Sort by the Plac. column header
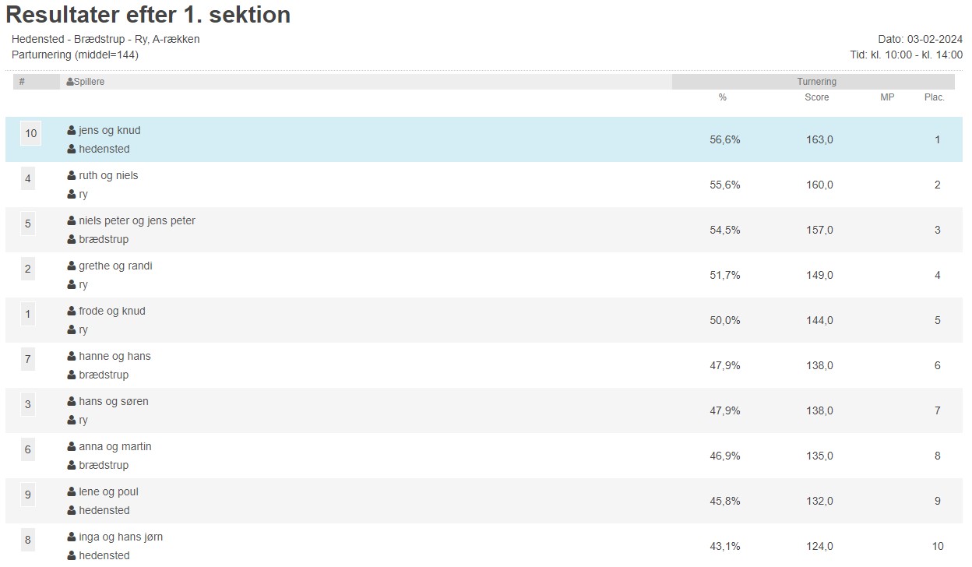 [935, 97]
